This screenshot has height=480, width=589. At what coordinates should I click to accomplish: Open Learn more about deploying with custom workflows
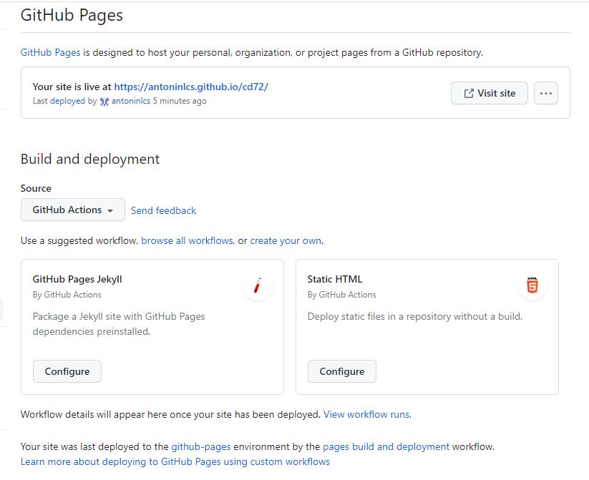click(x=175, y=462)
